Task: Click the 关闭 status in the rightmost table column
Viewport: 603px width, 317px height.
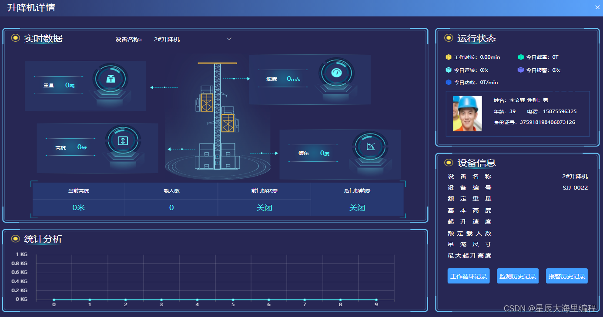Action: 357,208
